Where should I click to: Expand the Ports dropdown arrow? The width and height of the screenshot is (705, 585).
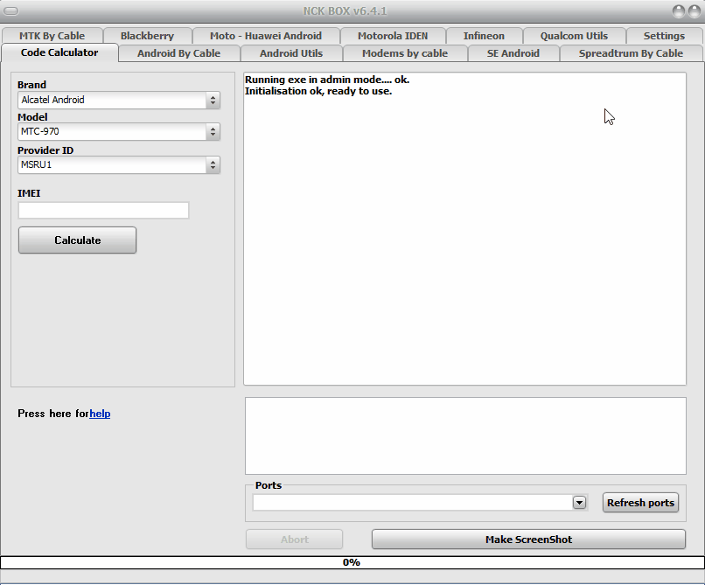tap(579, 502)
